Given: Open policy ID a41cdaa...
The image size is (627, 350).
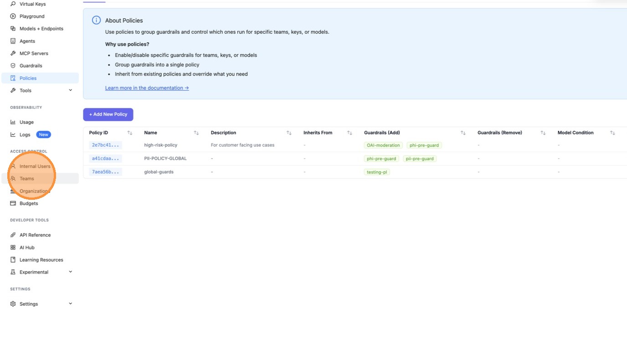Looking at the screenshot, I should click(105, 158).
